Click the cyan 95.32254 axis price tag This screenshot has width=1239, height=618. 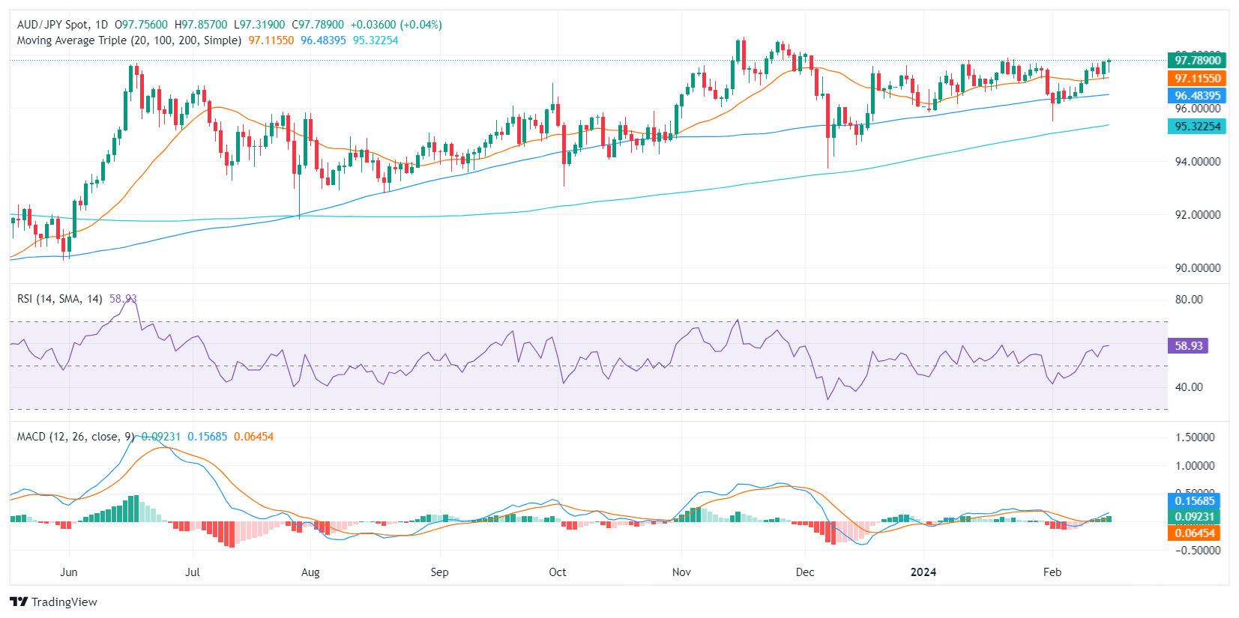point(1197,126)
